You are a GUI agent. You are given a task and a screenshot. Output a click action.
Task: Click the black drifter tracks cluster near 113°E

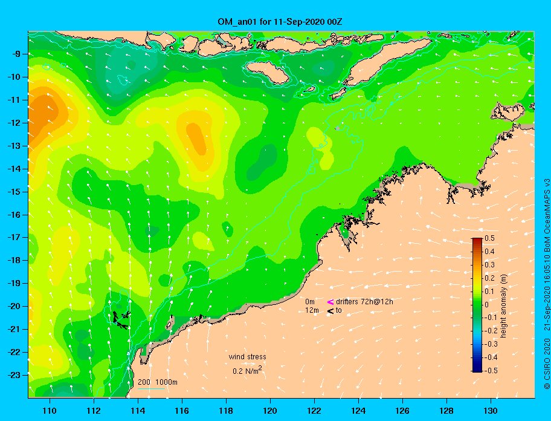pos(121,319)
